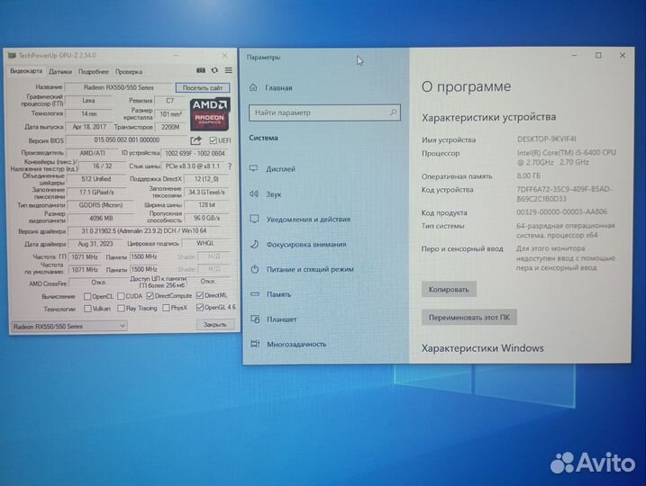The width and height of the screenshot is (646, 486).
Task: Switch to the Датчики tab
Action: (x=60, y=72)
